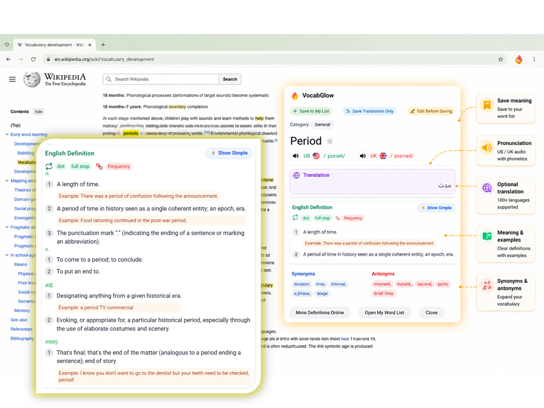The width and height of the screenshot is (544, 408).
Task: Collapse Mapping problem contents section
Action: [x=7, y=180]
